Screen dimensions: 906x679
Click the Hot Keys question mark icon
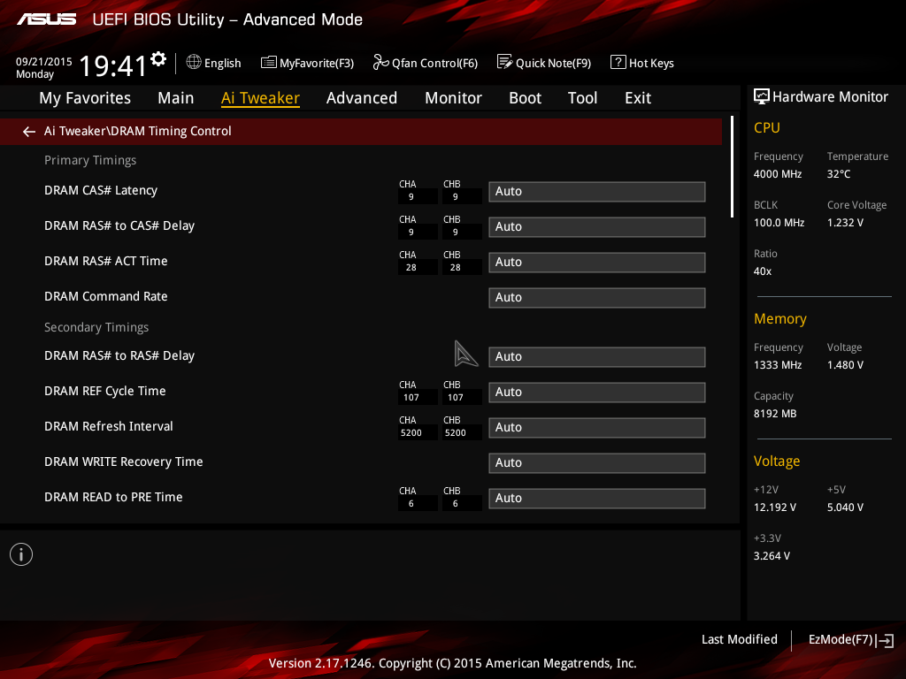click(618, 62)
